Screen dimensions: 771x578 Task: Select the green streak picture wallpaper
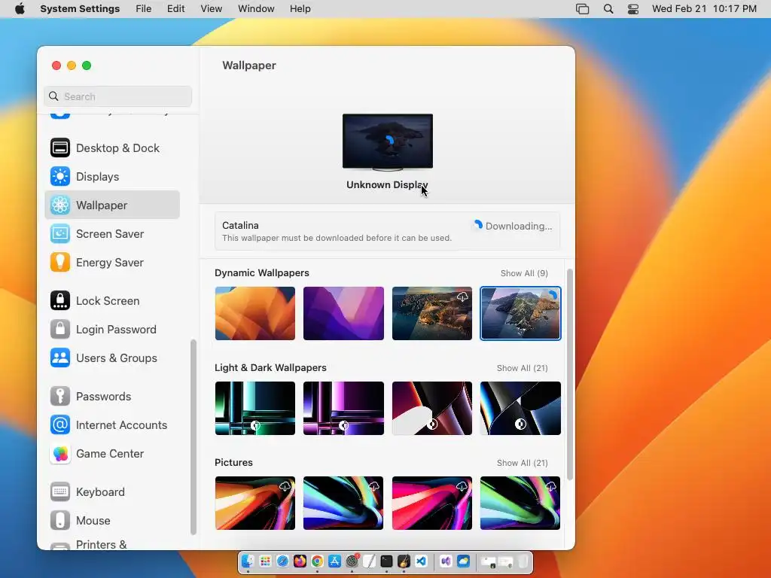point(521,503)
